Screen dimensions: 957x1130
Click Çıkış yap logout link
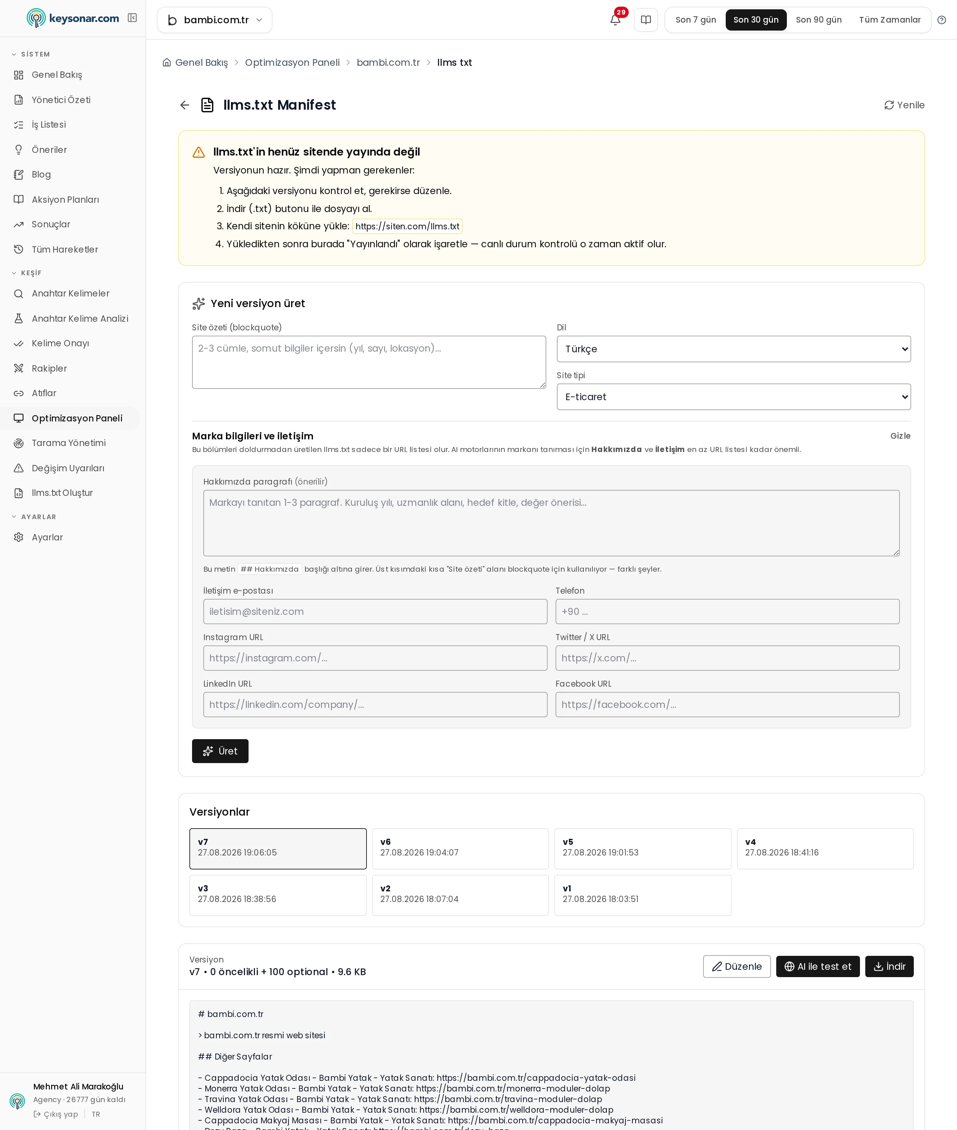pos(56,1114)
